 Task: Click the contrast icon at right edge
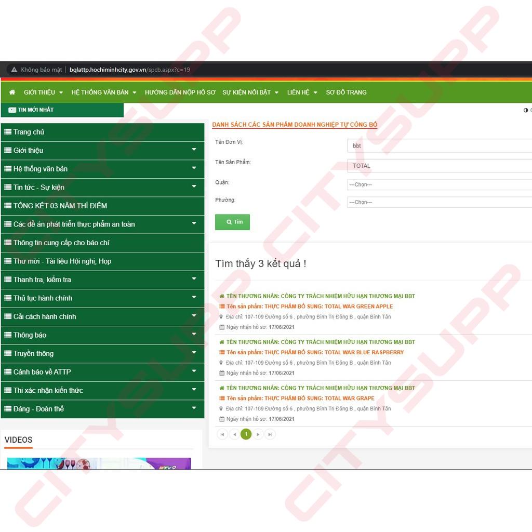tap(525, 110)
